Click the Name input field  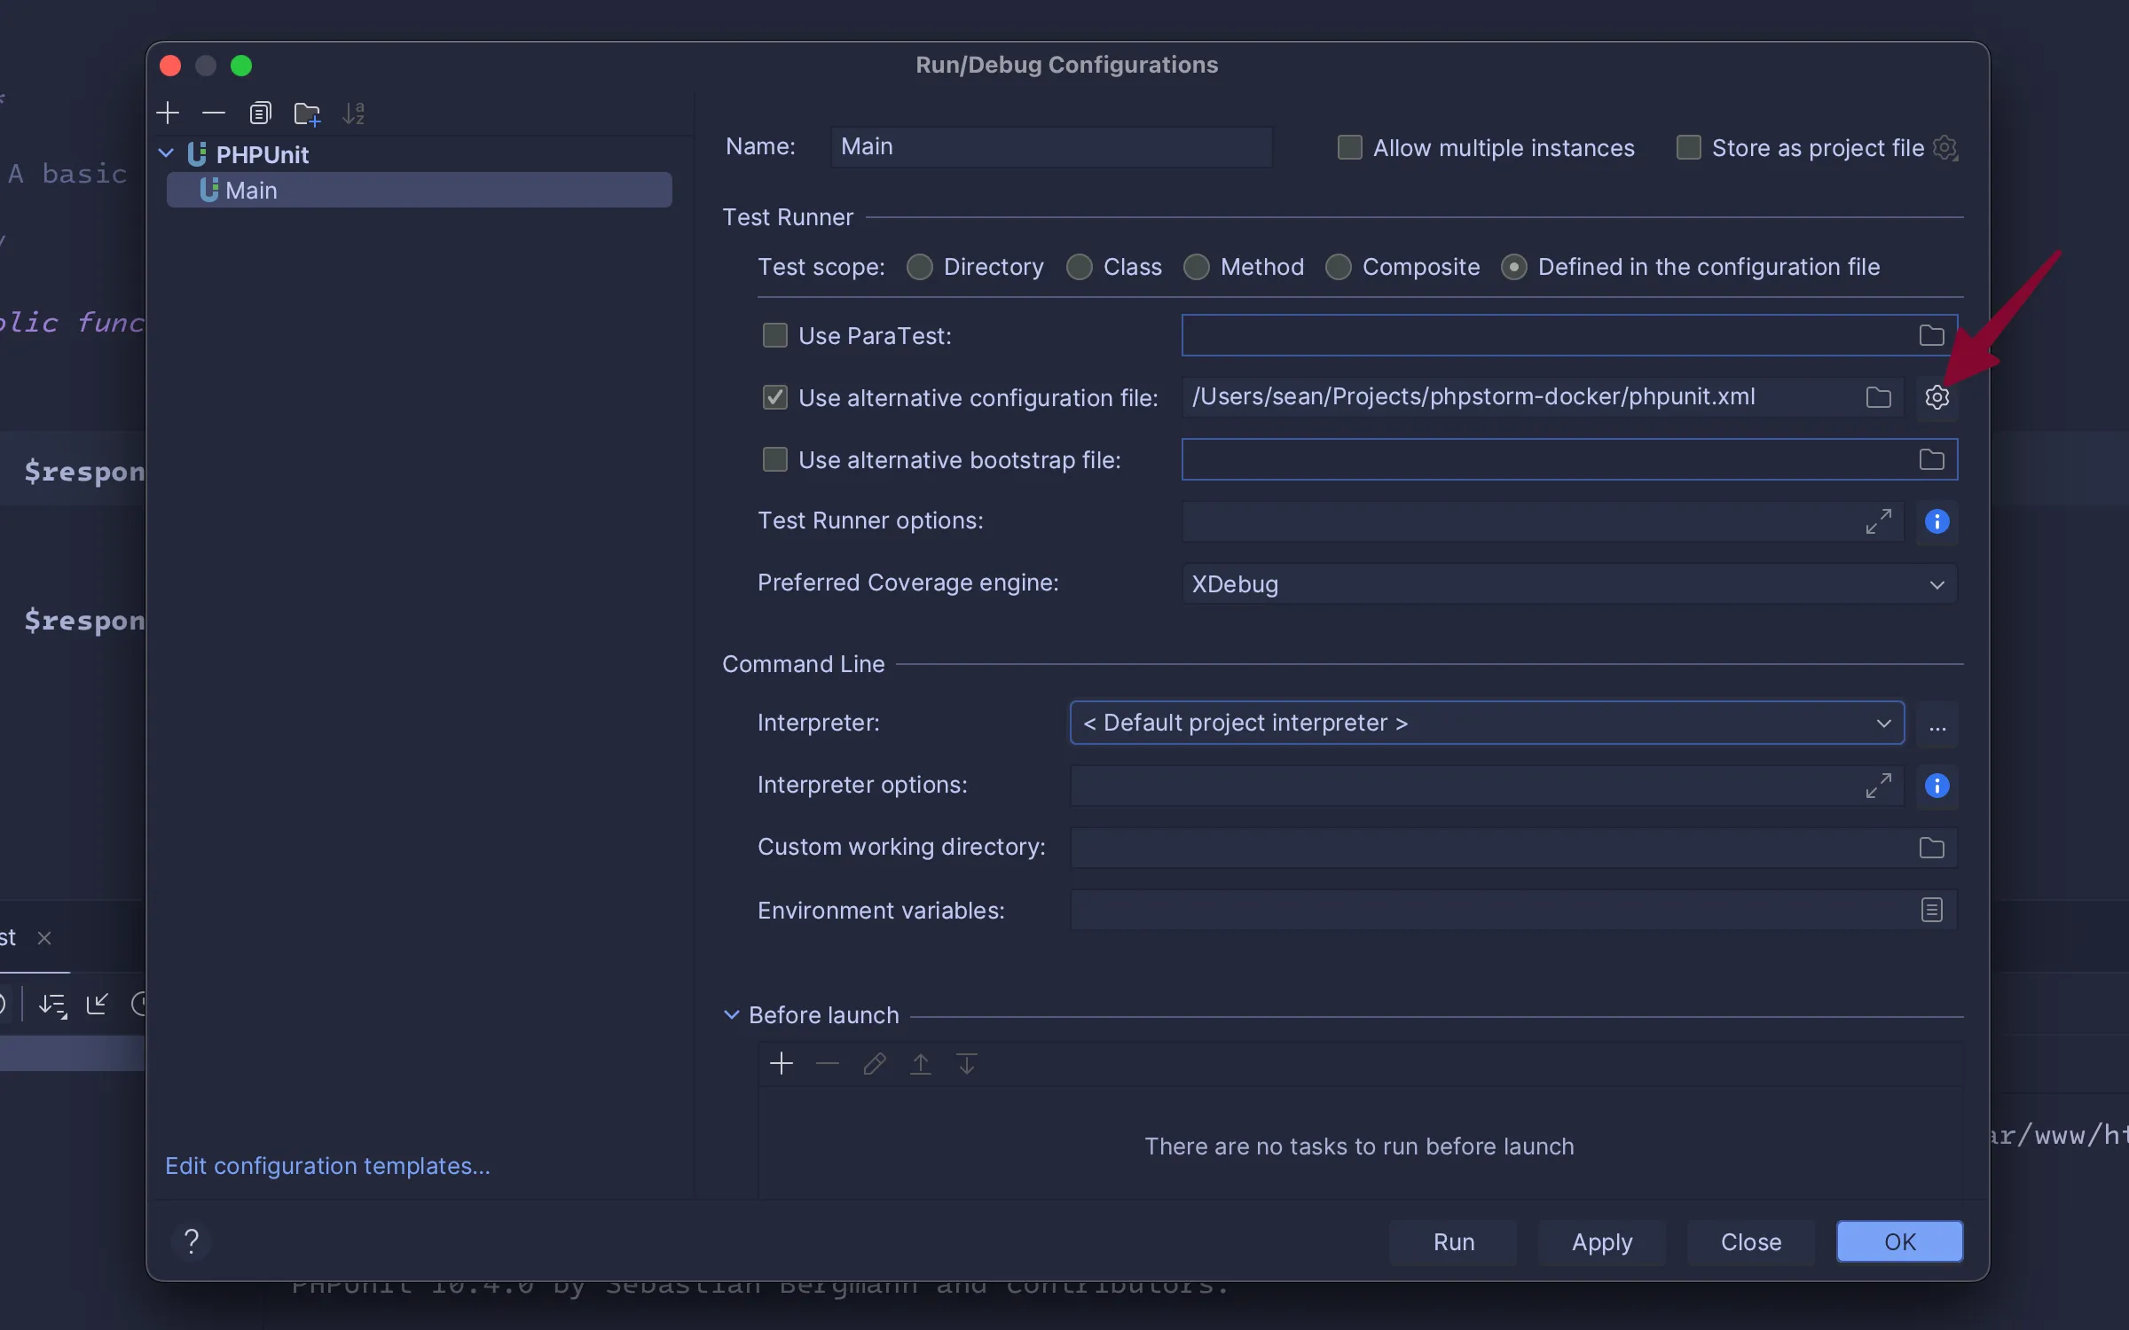click(x=1051, y=146)
